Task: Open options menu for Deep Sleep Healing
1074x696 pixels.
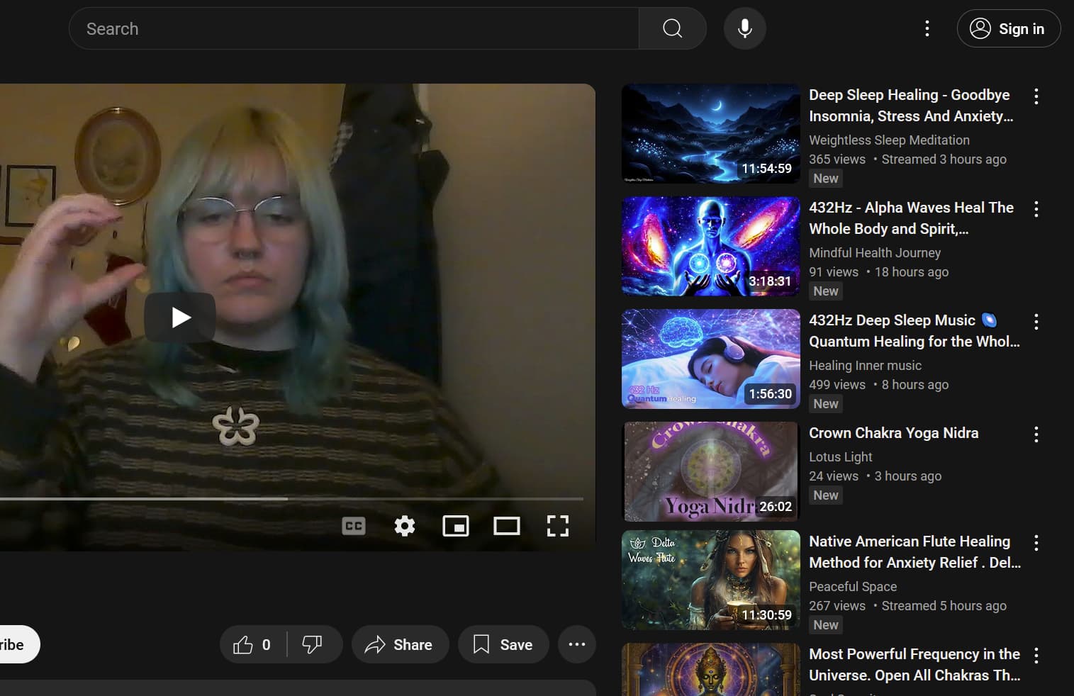Action: tap(1036, 96)
